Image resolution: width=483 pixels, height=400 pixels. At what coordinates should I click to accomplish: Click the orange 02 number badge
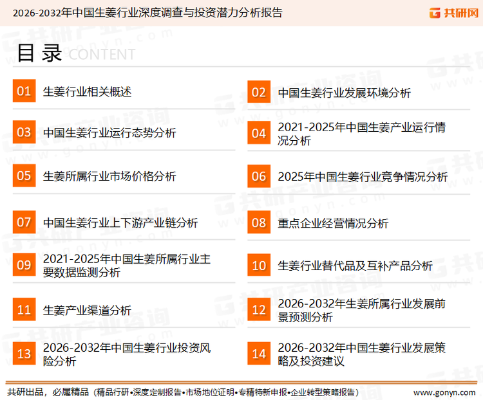coord(259,92)
